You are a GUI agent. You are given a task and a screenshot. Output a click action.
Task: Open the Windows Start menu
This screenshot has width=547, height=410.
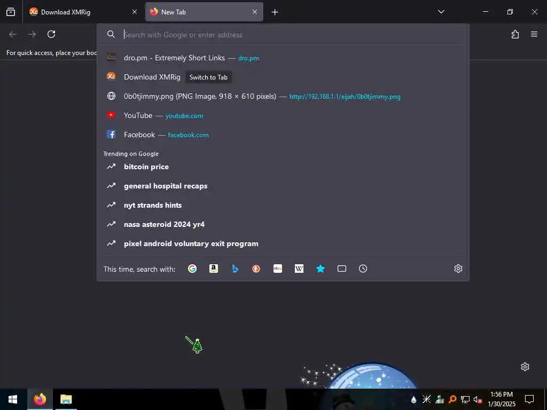pyautogui.click(x=13, y=399)
